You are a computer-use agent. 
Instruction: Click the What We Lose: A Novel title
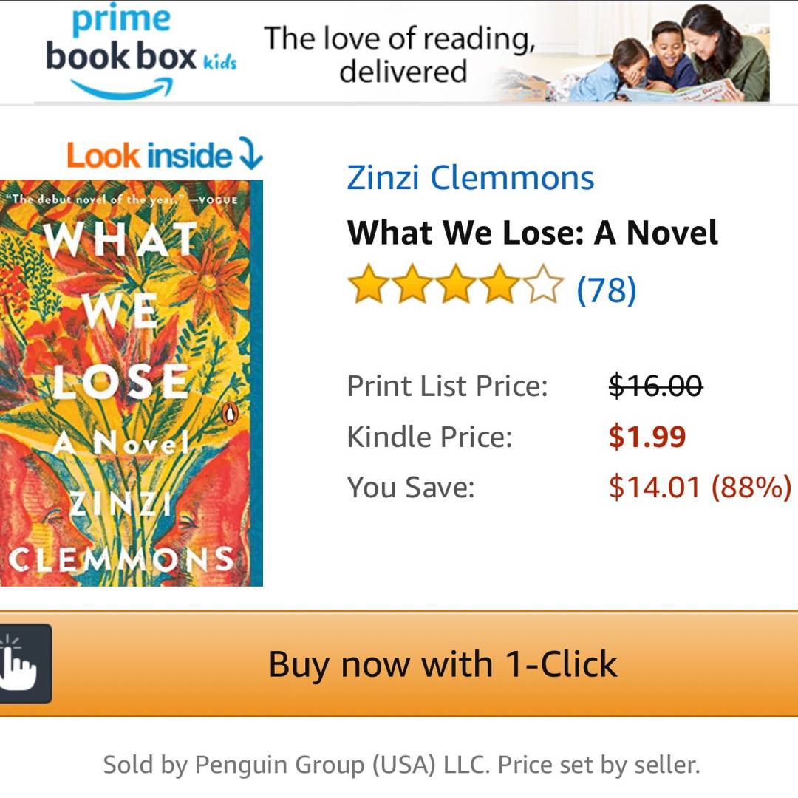532,233
